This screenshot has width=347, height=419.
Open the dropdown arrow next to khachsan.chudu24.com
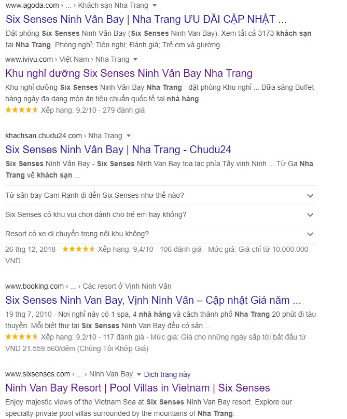[129, 135]
